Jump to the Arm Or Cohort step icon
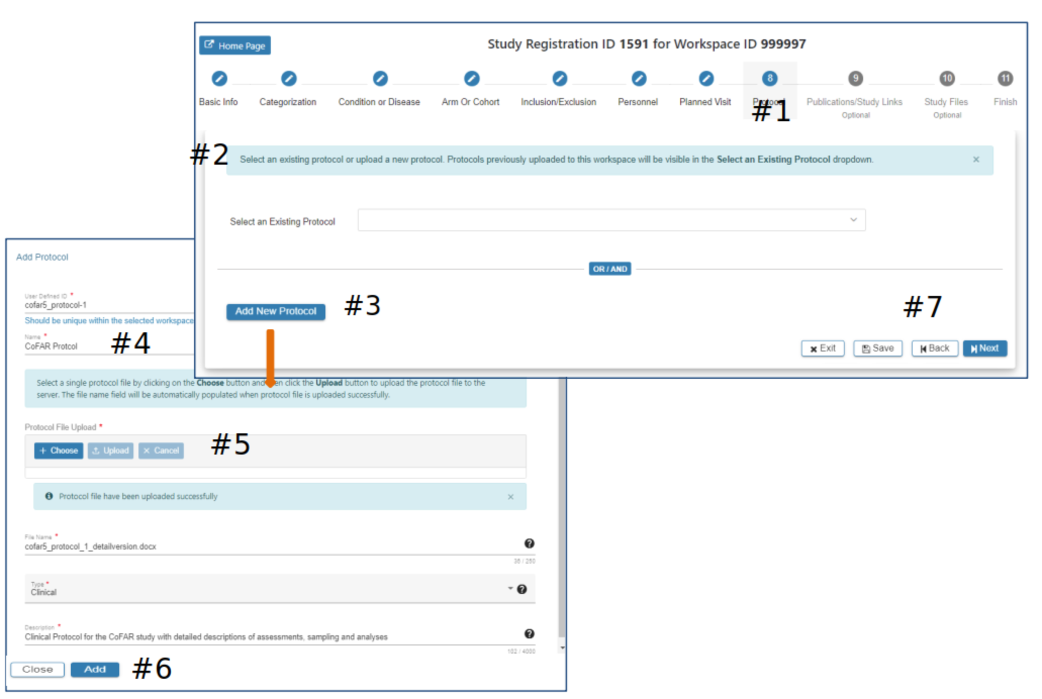1042x699 pixels. [471, 78]
